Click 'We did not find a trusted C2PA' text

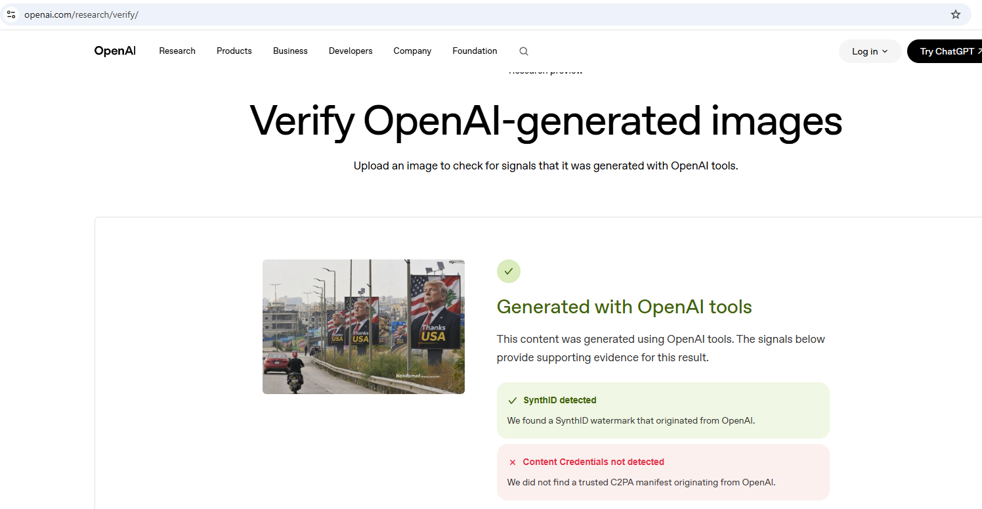point(641,482)
